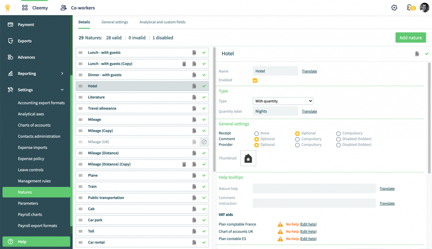Switch to the General settings tab
Image resolution: width=432 pixels, height=249 pixels.
point(115,22)
